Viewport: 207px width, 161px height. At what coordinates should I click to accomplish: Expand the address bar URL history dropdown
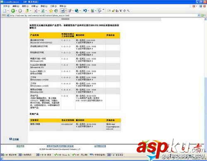coord(199,15)
